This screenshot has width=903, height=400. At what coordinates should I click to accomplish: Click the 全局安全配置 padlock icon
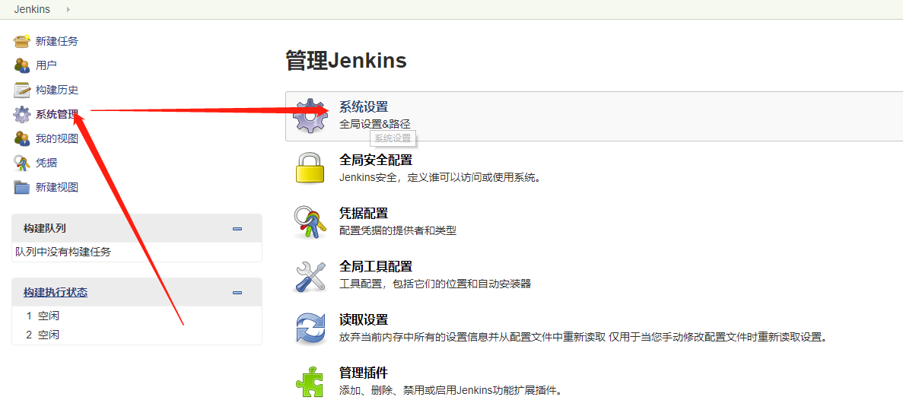tap(310, 168)
